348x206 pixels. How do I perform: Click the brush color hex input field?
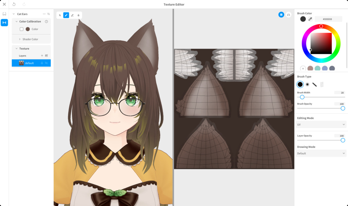tap(328, 19)
